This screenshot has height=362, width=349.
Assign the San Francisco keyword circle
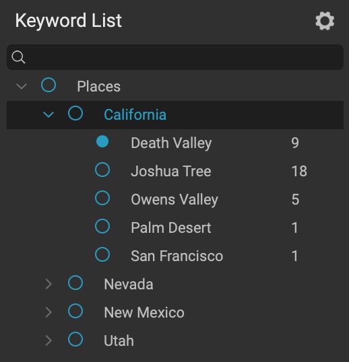[x=102, y=254]
